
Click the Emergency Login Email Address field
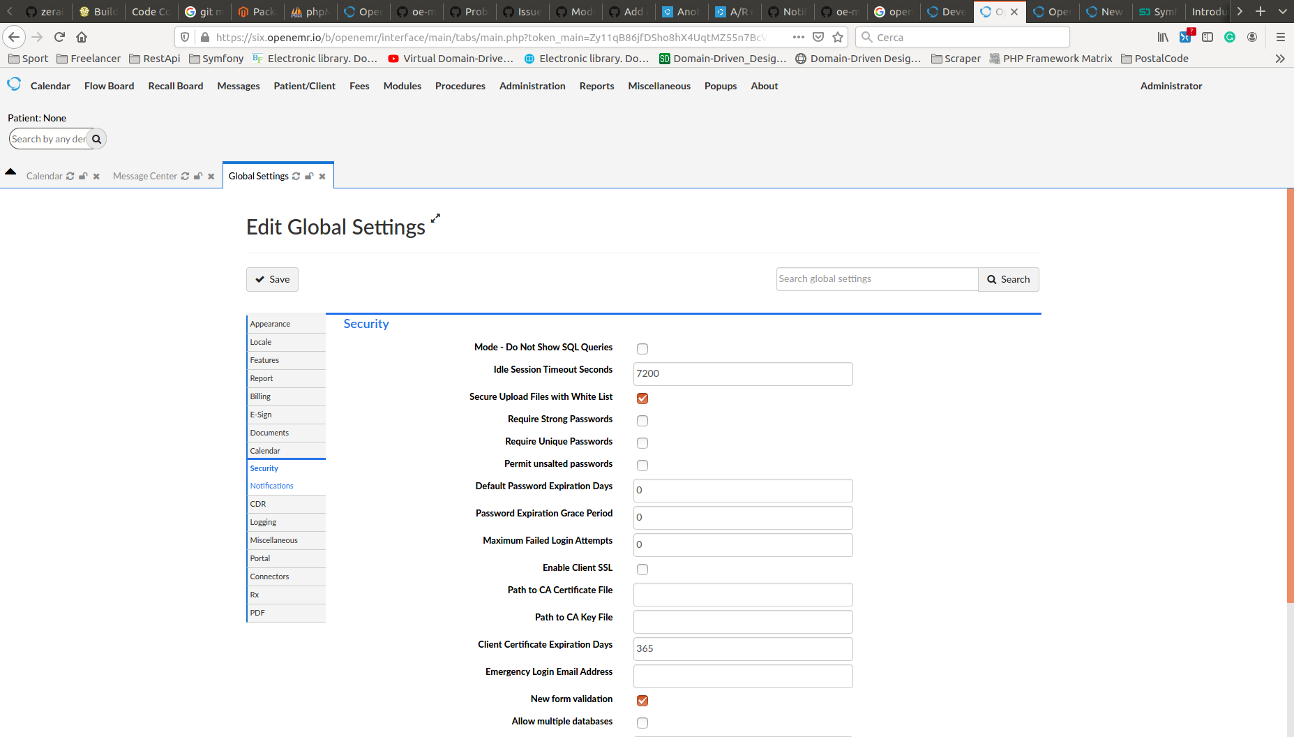coord(743,676)
